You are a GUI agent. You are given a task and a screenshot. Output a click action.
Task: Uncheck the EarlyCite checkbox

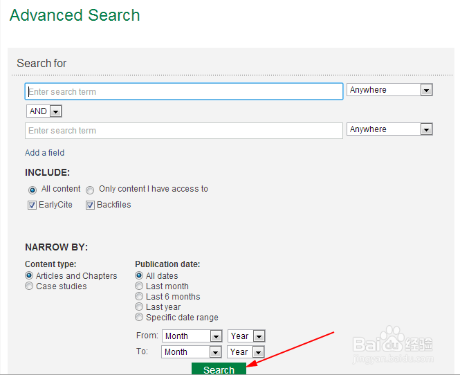tap(32, 205)
